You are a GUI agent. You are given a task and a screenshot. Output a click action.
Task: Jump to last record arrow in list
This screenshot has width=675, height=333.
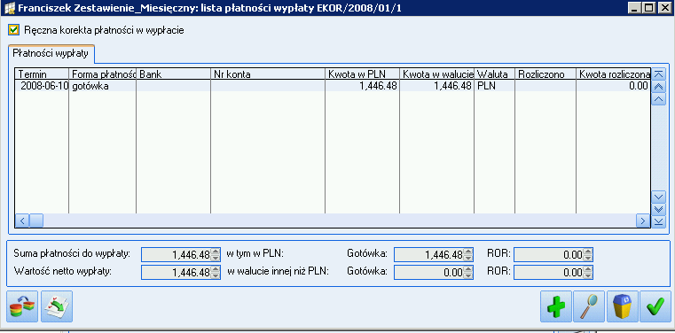[x=659, y=221]
